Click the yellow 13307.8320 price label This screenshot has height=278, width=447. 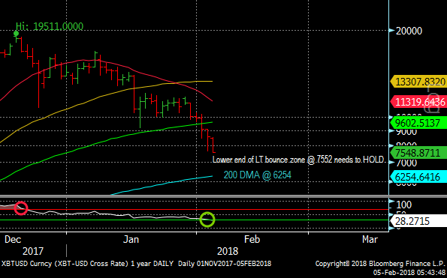418,82
